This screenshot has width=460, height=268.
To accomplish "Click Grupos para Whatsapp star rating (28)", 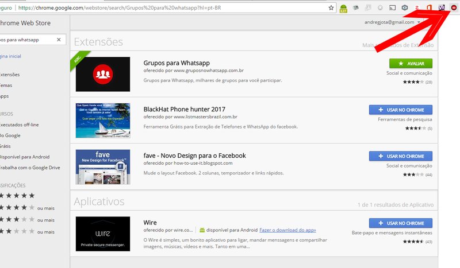I will tap(417, 82).
